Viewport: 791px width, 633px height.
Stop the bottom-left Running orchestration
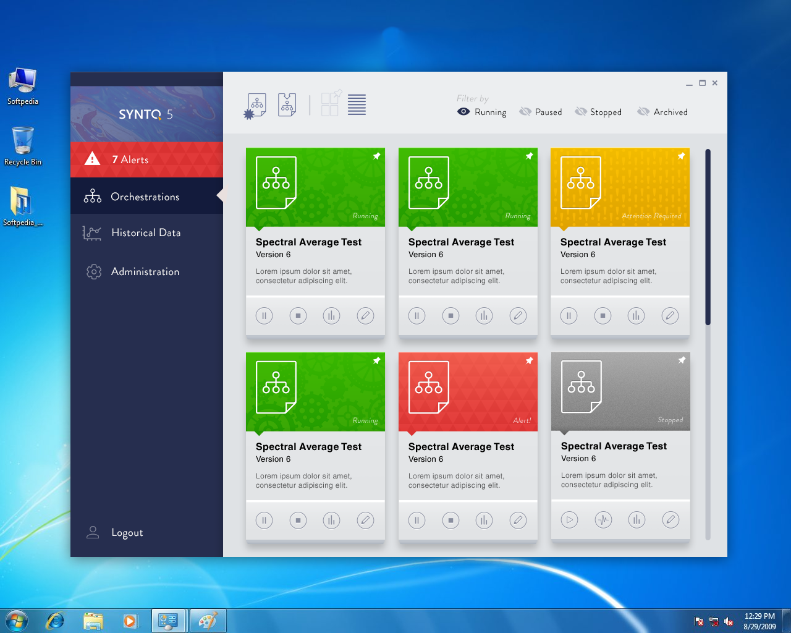coord(298,520)
